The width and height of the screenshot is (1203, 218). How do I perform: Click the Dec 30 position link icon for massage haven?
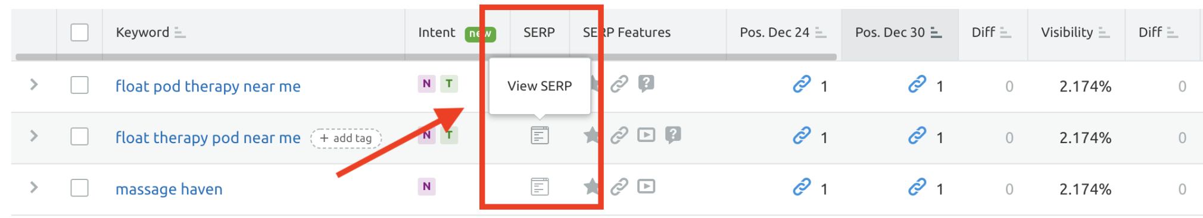tap(917, 187)
